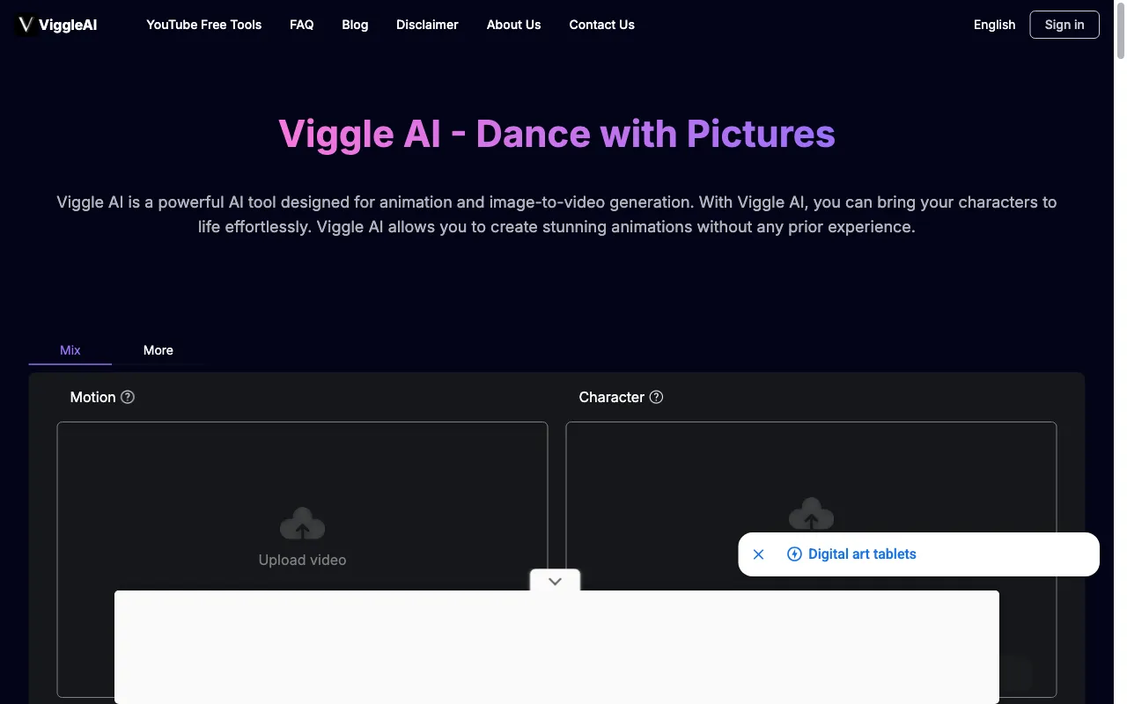Click the Viggle AI - Dance with Pictures heading

tap(556, 134)
